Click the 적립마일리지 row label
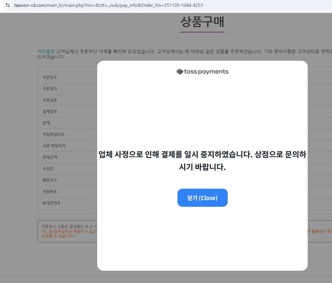The height and width of the screenshot is (283, 332). coord(53,134)
